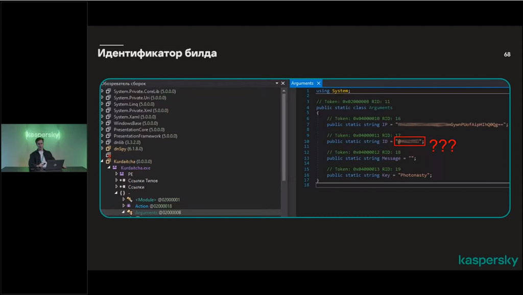This screenshot has width=523, height=295.
Task: Click the System.Xaml assembly icon
Action: tap(108, 117)
